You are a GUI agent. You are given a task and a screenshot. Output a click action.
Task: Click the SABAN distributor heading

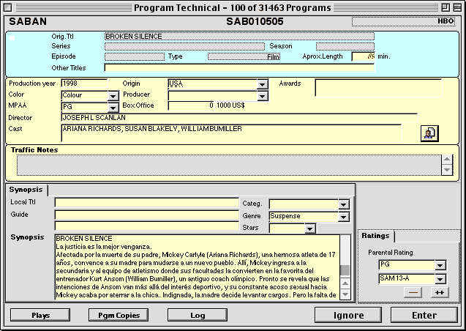[28, 22]
